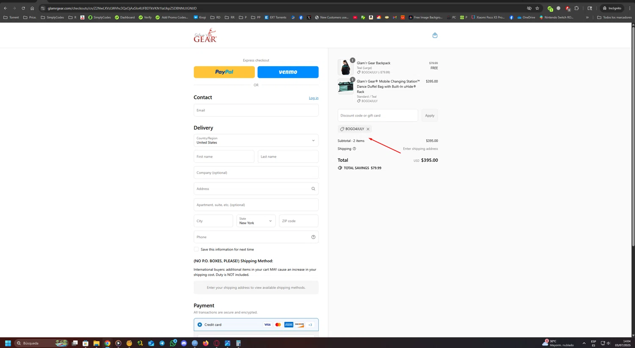Show more bookmarks with the chevron
The width and height of the screenshot is (635, 348).
tap(587, 17)
